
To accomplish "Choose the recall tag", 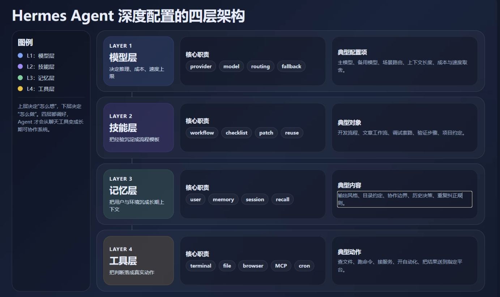I will click(282, 199).
